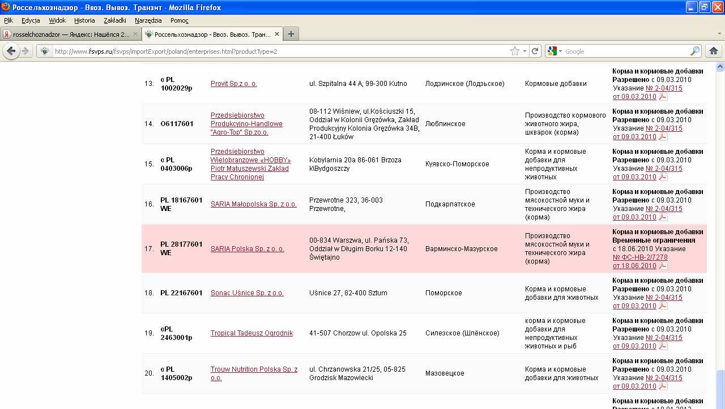Click the Yandex favicon on first tab
The height and width of the screenshot is (409, 725).
pos(7,34)
